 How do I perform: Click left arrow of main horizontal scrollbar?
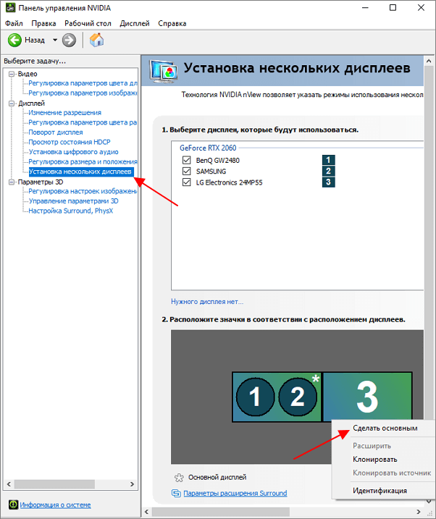tap(147, 512)
